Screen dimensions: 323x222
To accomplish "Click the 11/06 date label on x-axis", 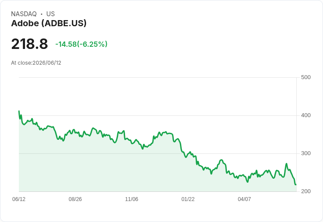I will coord(132,199).
